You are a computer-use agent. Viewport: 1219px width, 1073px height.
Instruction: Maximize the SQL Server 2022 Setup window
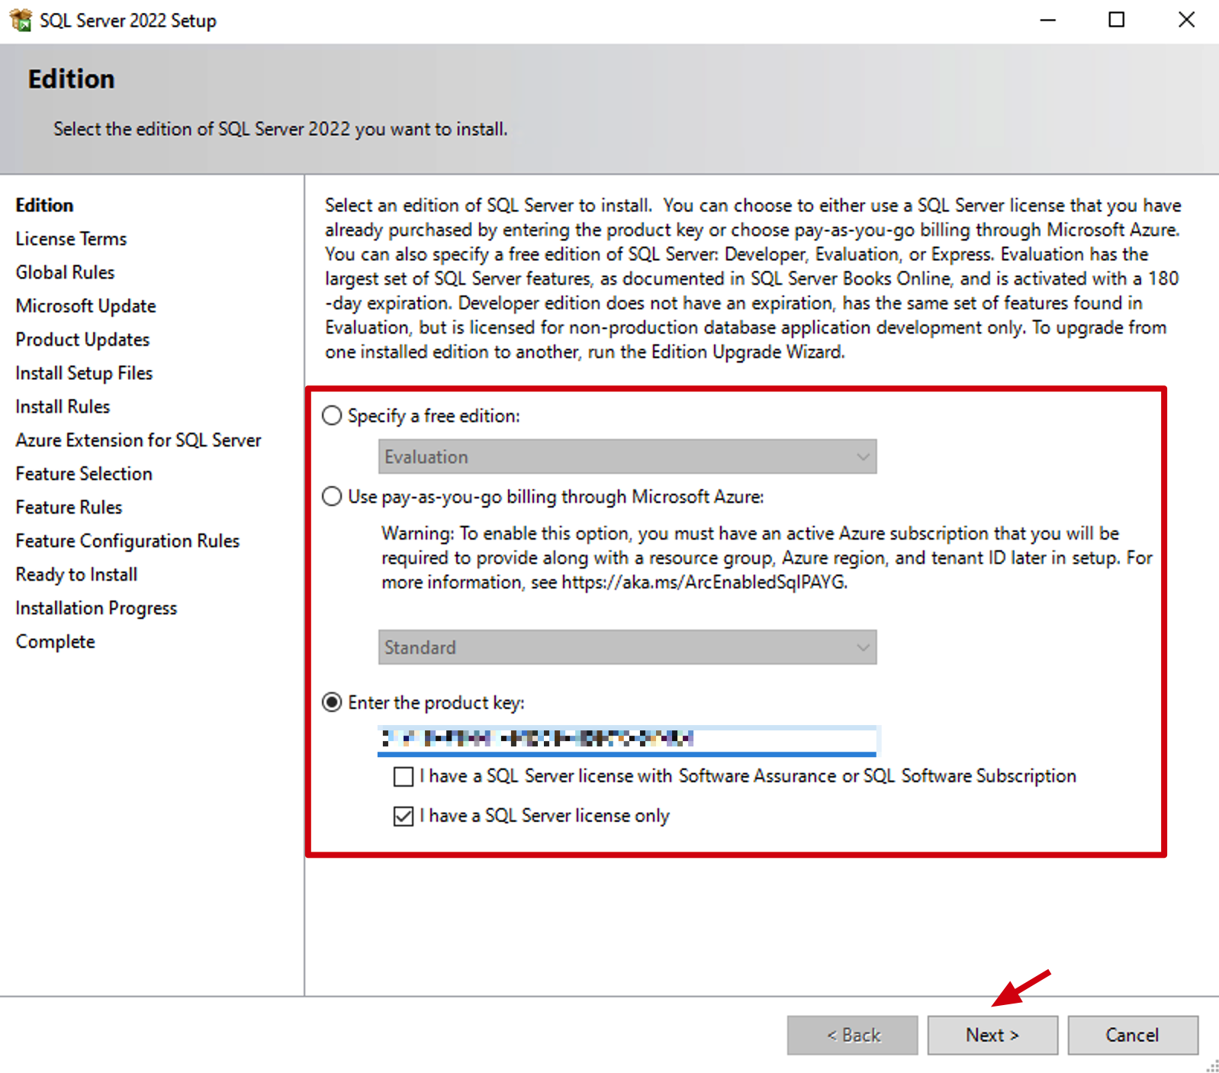(x=1117, y=20)
